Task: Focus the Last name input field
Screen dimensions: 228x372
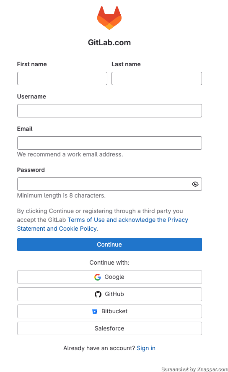Action: point(157,78)
